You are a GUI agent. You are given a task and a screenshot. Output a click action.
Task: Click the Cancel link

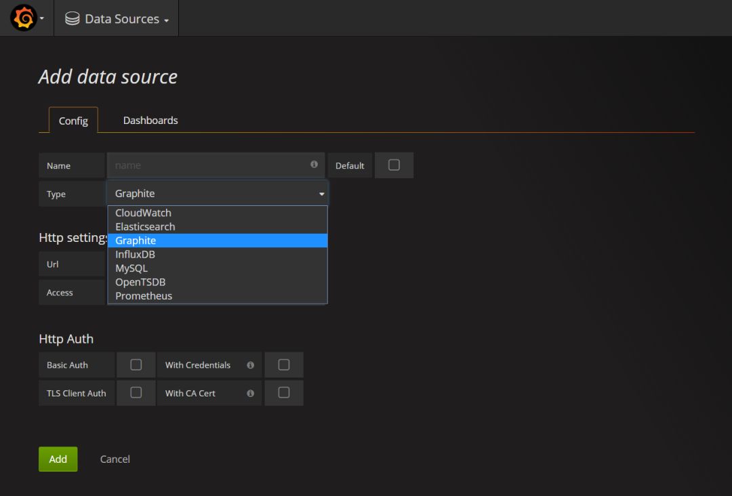[115, 459]
